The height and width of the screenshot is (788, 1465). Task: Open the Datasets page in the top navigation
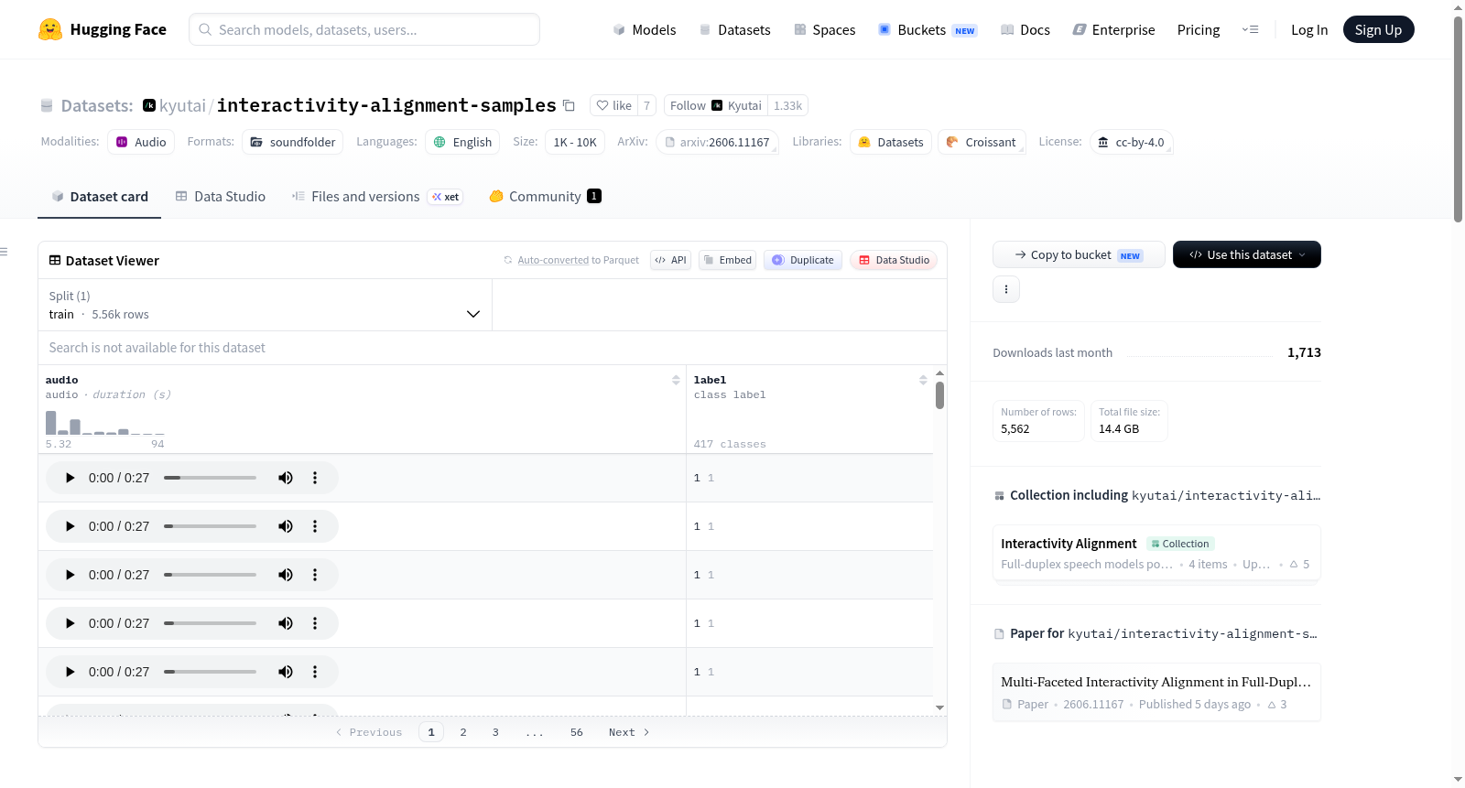735,30
